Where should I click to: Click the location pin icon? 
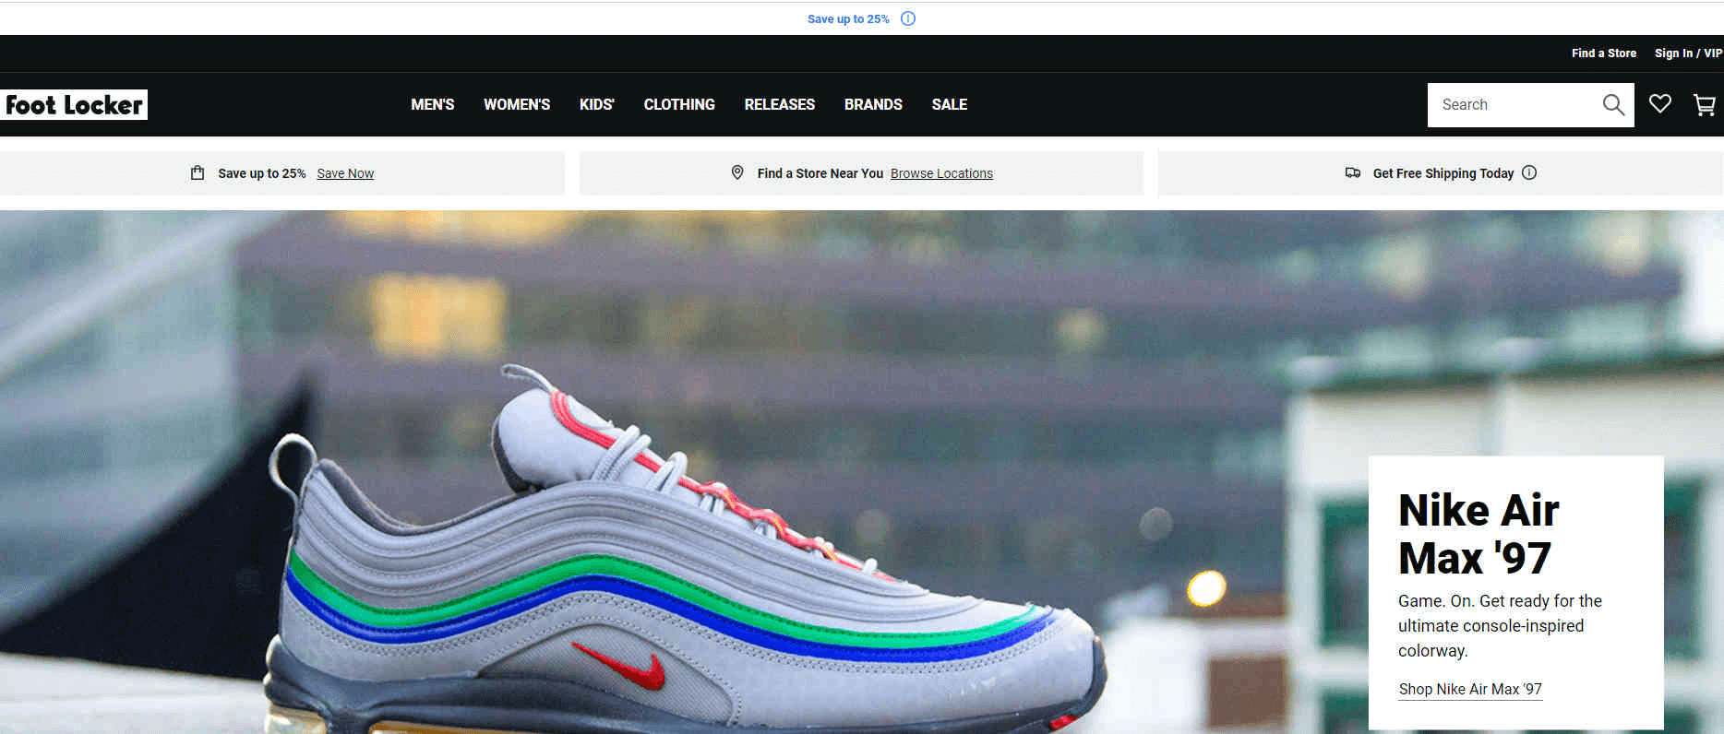click(737, 172)
